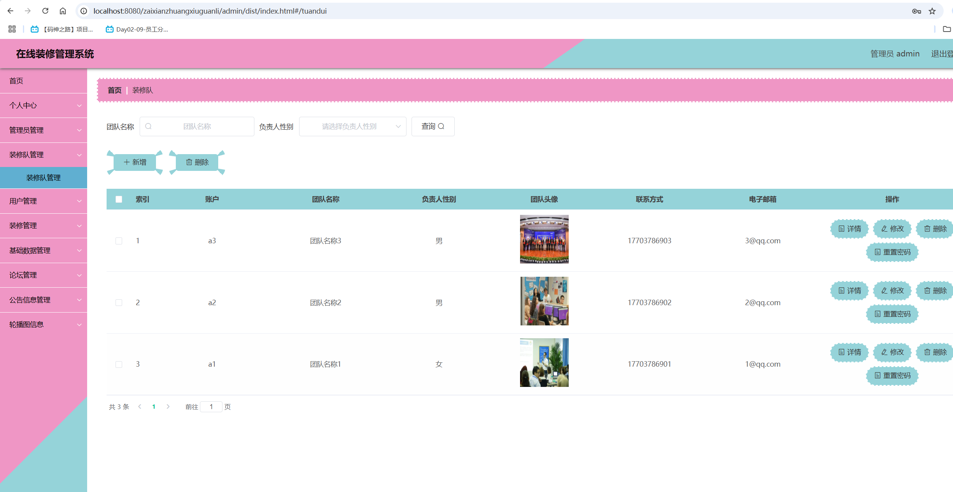
Task: Check the checkbox for row a1
Action: pos(119,364)
